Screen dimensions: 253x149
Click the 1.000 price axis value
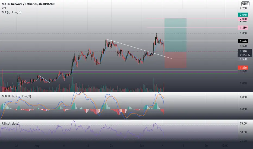click(x=243, y=83)
